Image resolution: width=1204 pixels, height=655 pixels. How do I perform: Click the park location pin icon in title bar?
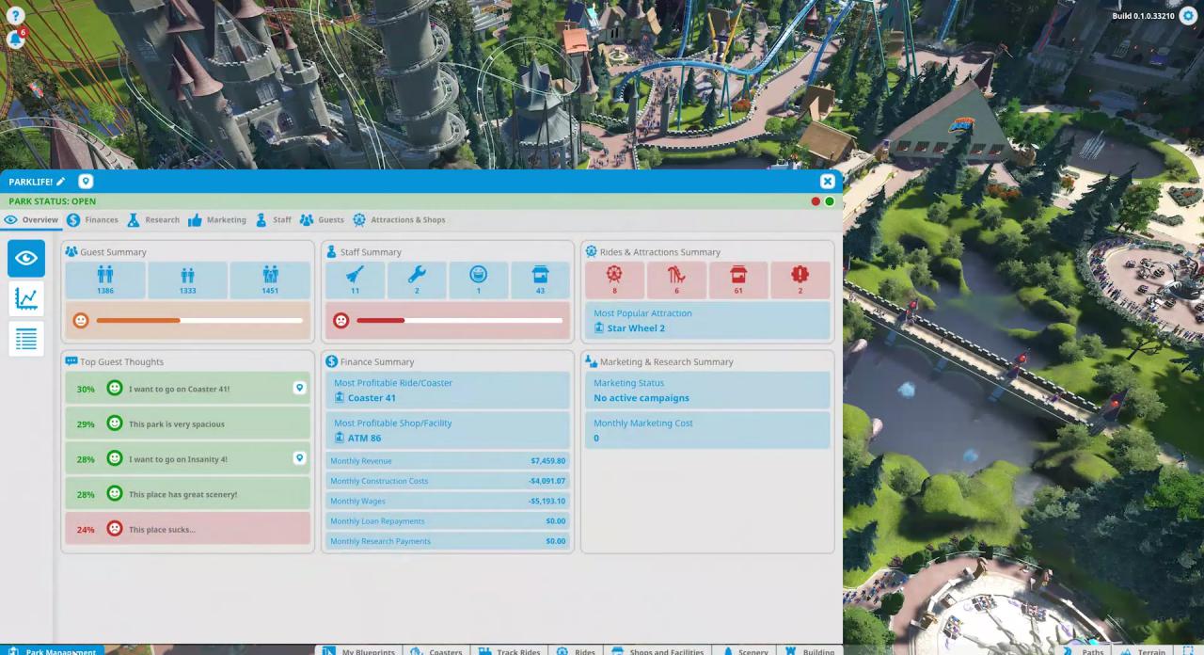pos(86,182)
